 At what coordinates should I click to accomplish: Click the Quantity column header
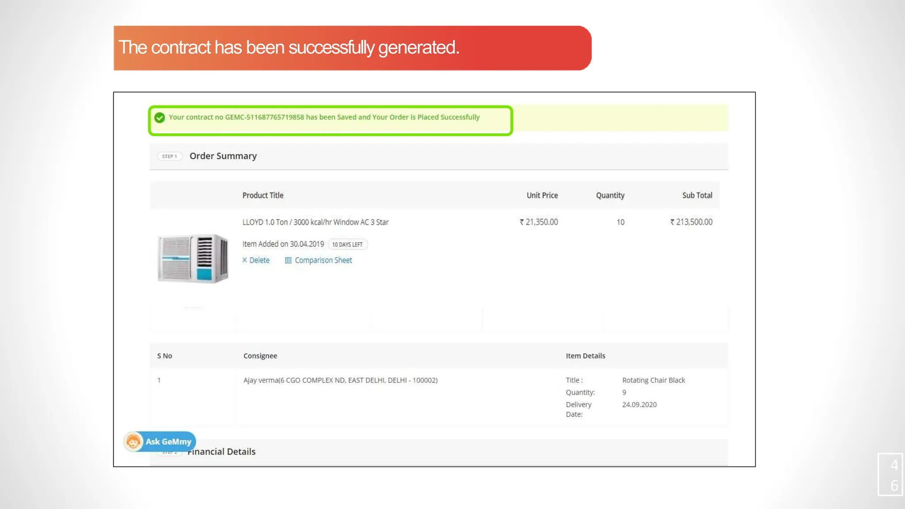click(610, 195)
